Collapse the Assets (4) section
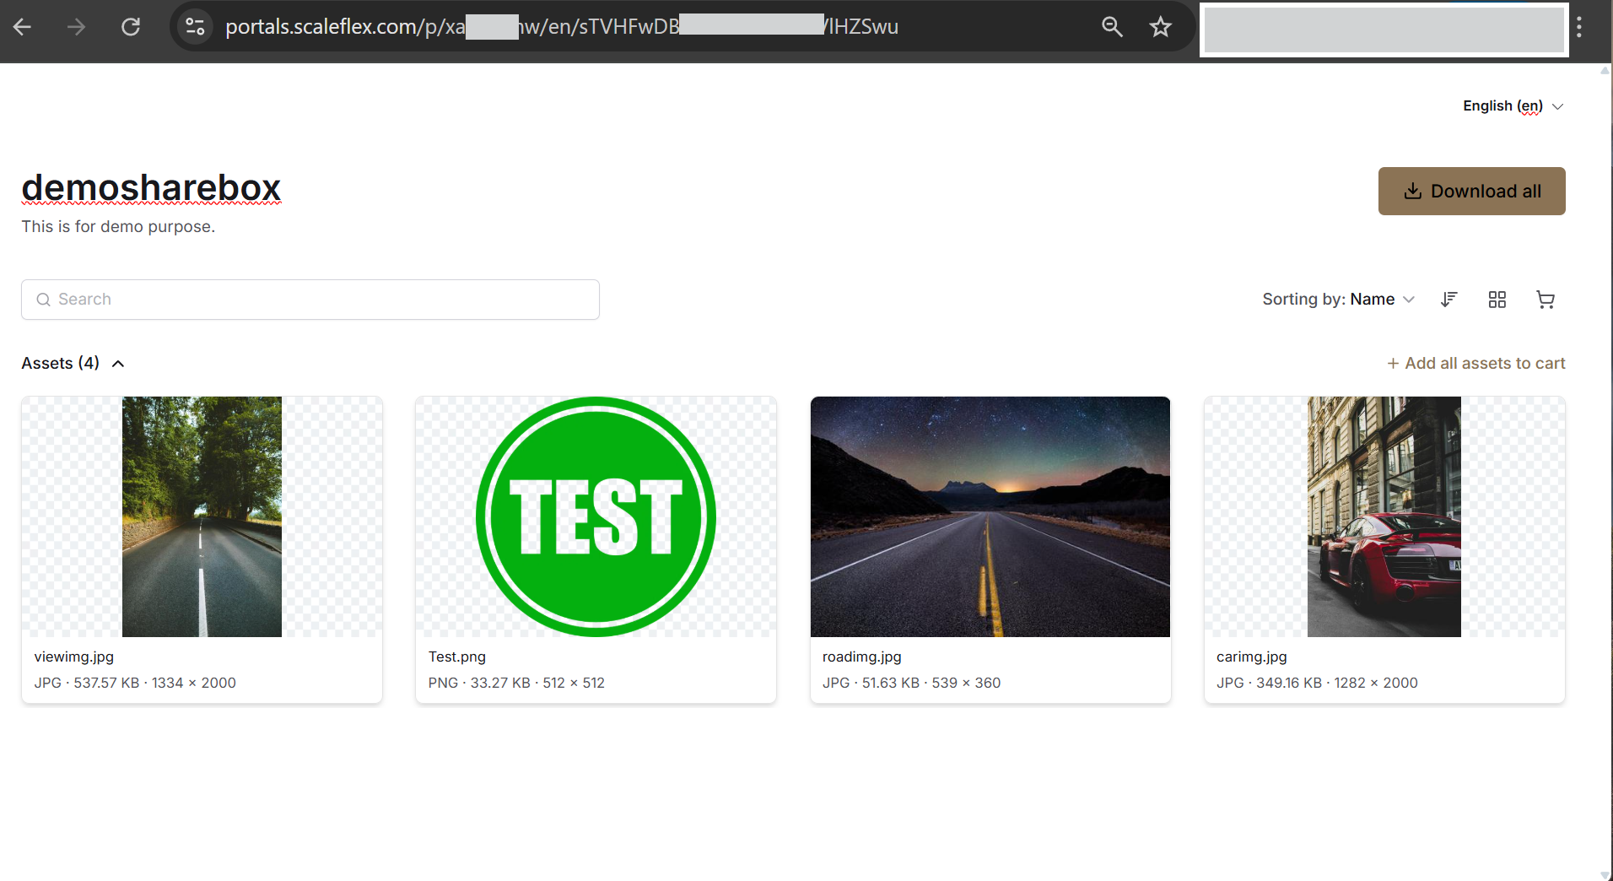 point(118,364)
